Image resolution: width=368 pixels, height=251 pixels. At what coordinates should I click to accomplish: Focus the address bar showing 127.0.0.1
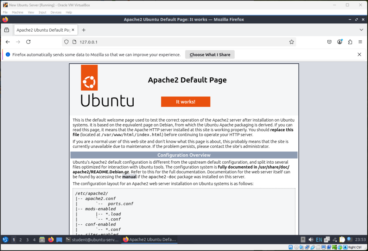(178, 42)
